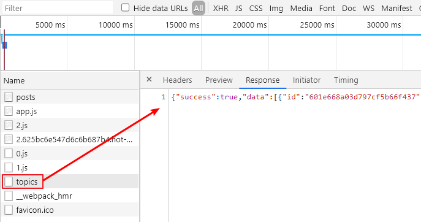Click the file icon beside __webpack_hmr
The image size is (421, 222).
(x=9, y=196)
